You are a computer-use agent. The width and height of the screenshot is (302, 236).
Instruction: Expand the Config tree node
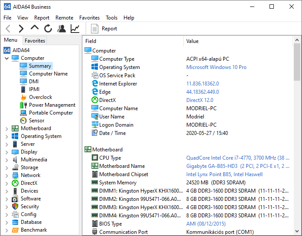(x=7, y=215)
